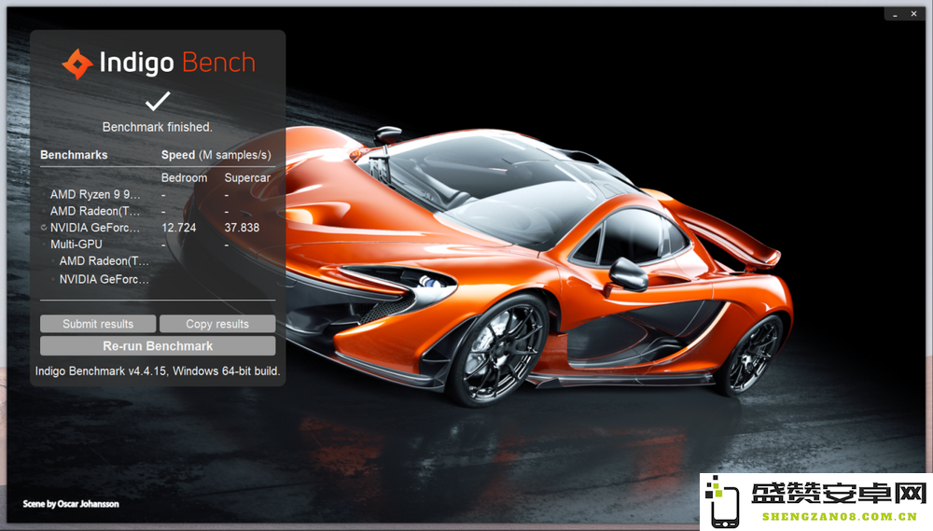This screenshot has height=531, width=933.
Task: Click the Speed (M samples/s) heading
Action: (x=216, y=155)
